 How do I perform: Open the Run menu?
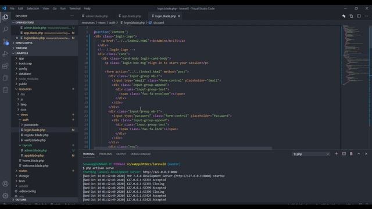click(x=63, y=8)
